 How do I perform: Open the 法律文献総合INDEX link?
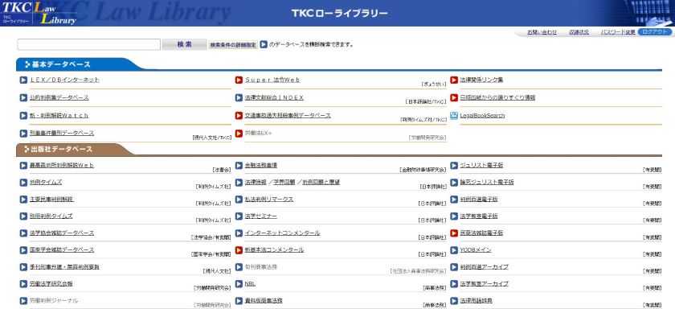pos(274,98)
